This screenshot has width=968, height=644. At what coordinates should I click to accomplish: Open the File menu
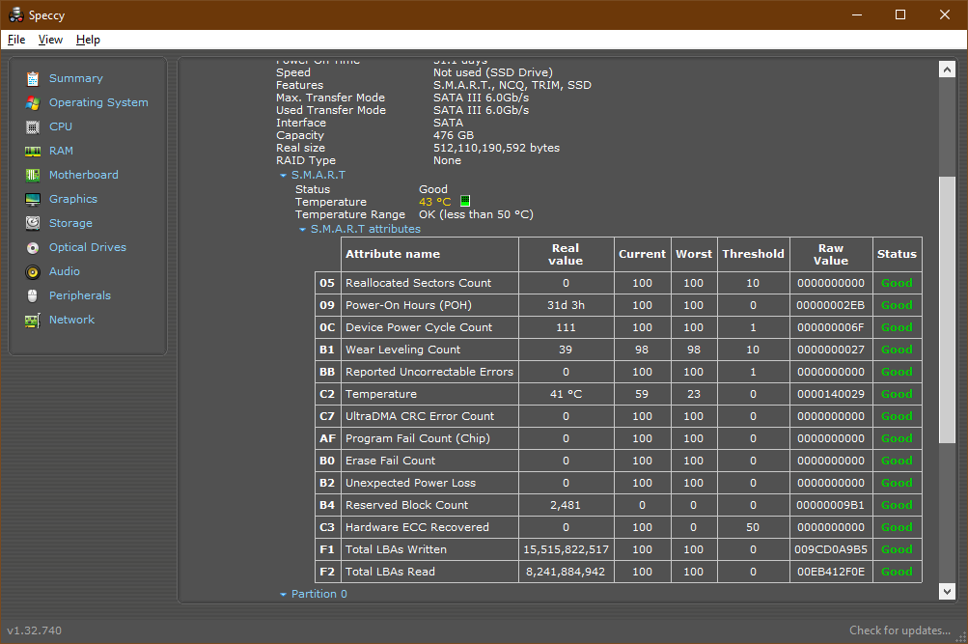click(16, 40)
